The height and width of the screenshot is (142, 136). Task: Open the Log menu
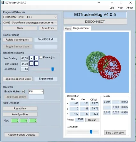[112, 8]
